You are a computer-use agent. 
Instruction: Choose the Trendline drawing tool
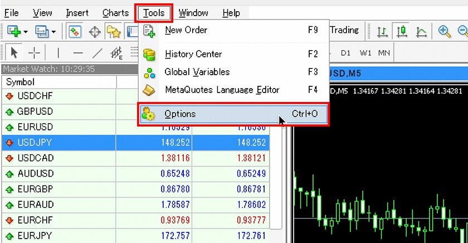[97, 53]
